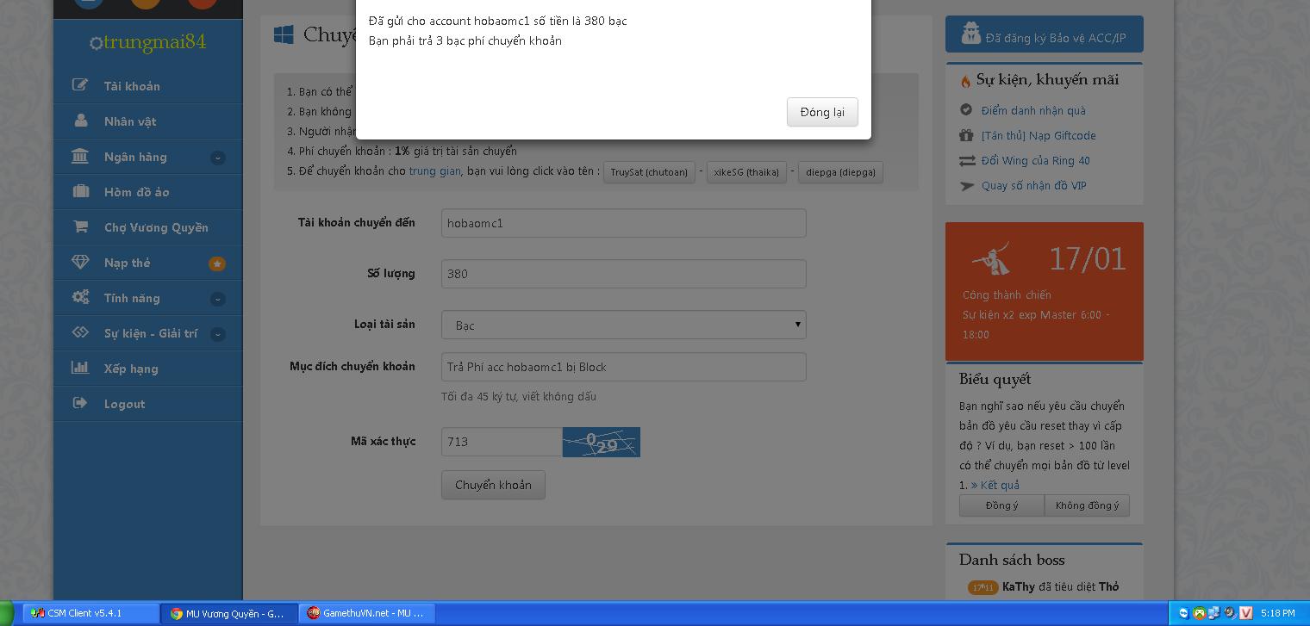Viewport: 1310px width, 626px height.
Task: Click the Xếp hạng bar chart icon
Action: pyautogui.click(x=80, y=368)
